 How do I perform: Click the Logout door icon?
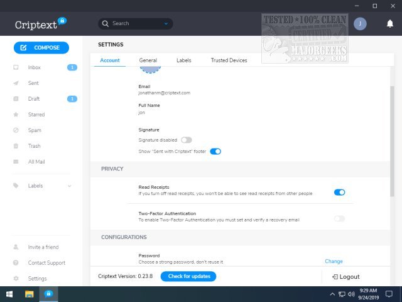tap(335, 277)
